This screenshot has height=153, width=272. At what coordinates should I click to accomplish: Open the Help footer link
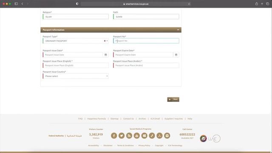[190, 119]
